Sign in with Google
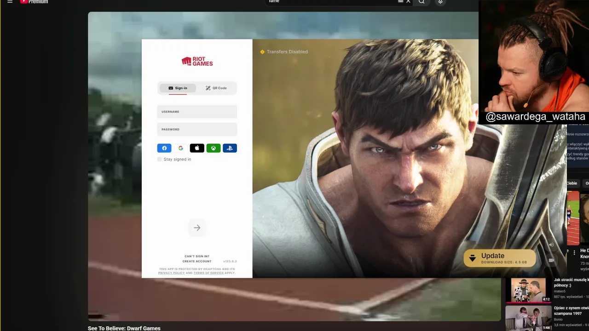The width and height of the screenshot is (589, 331). click(x=181, y=148)
